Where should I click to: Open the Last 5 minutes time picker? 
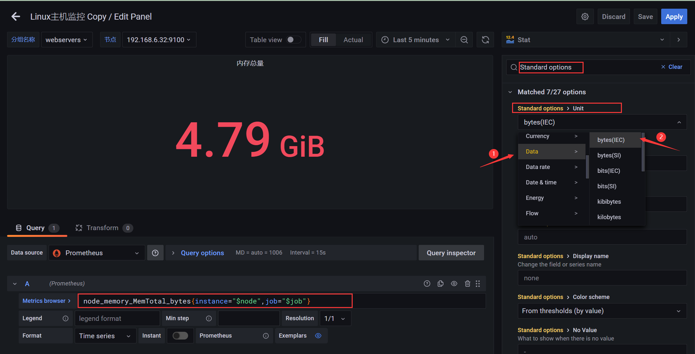416,40
